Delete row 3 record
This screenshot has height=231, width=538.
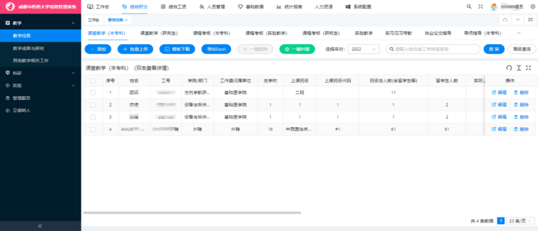[521, 117]
